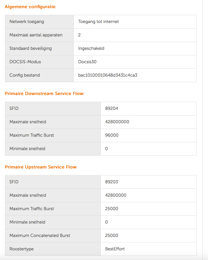Click the Primaire Downstream Service Flow heading
The image size is (208, 260).
(44, 94)
